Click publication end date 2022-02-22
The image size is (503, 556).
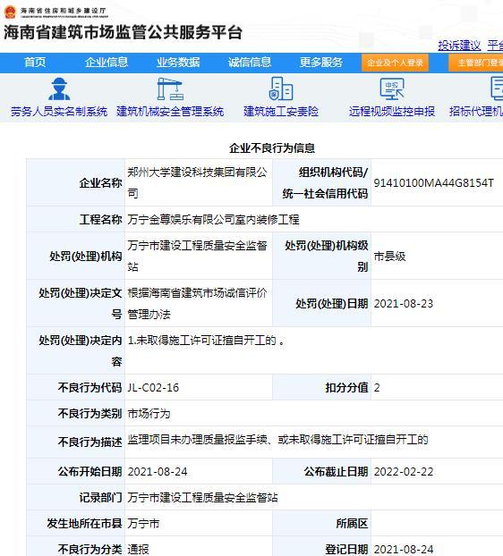click(x=404, y=472)
